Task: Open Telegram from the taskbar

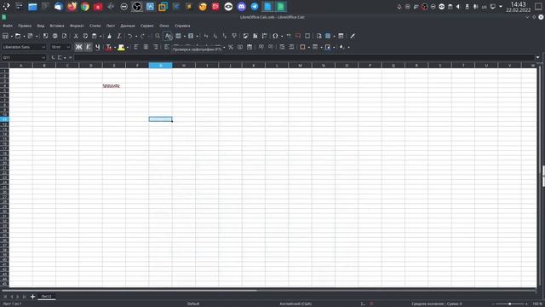Action: click(x=255, y=6)
